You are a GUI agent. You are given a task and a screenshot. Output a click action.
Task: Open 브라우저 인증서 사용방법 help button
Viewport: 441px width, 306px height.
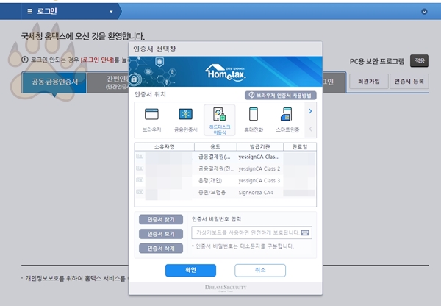pos(281,96)
